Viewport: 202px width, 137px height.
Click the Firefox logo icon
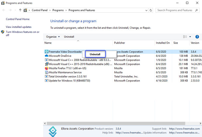click(x=47, y=68)
